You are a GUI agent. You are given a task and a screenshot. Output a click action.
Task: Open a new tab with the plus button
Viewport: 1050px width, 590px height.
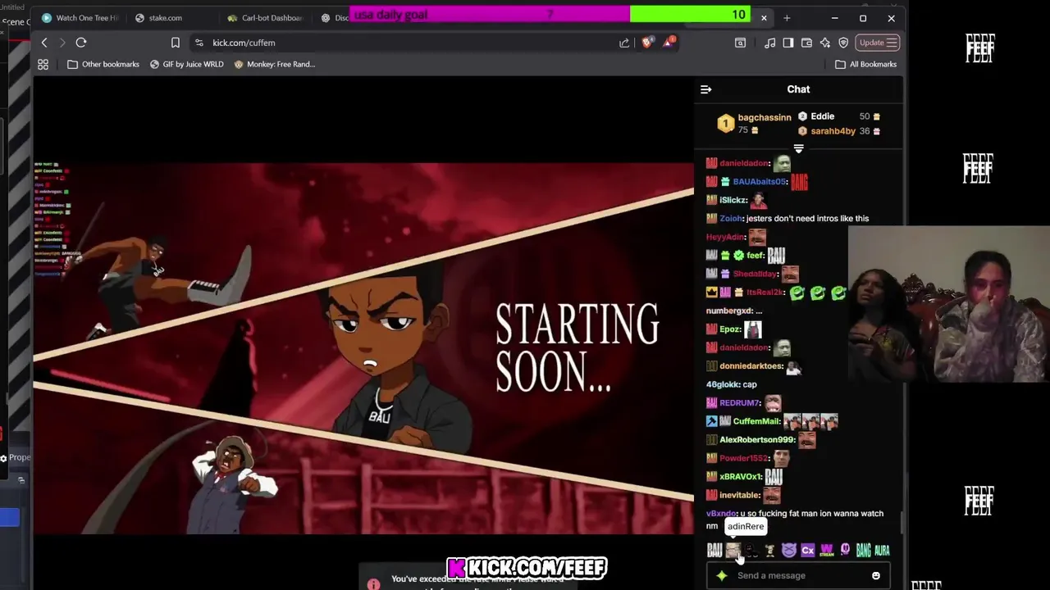coord(787,17)
